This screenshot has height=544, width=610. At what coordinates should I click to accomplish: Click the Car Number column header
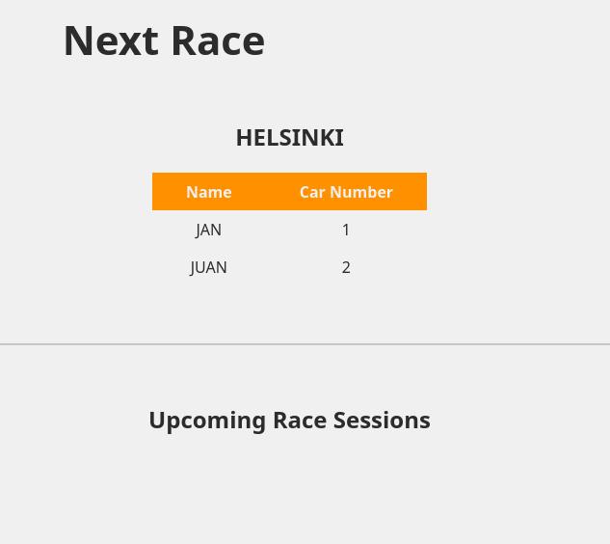[x=346, y=192]
